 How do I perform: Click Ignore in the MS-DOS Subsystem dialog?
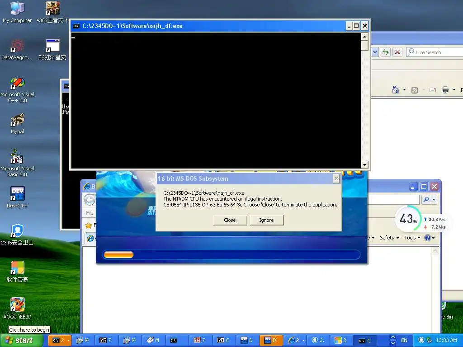[267, 220]
